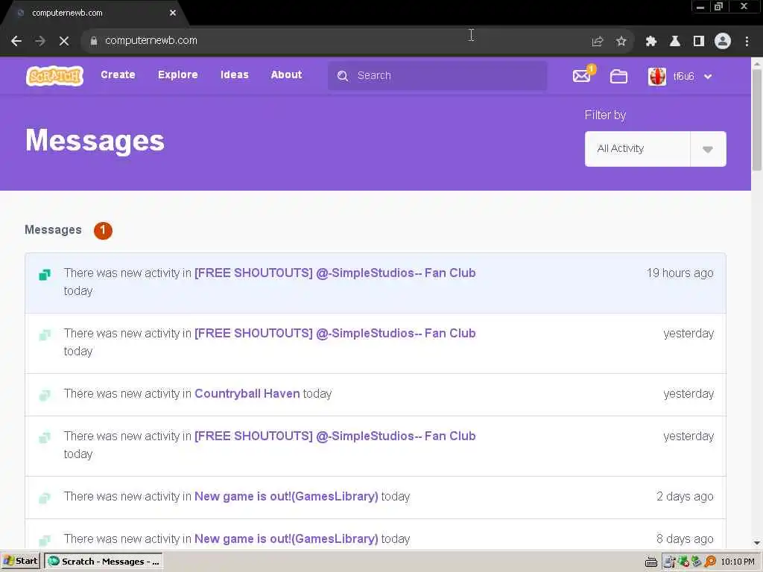Viewport: 763px width, 572px height.
Task: Click the '19 hours ago' timestamp
Action: 680,273
